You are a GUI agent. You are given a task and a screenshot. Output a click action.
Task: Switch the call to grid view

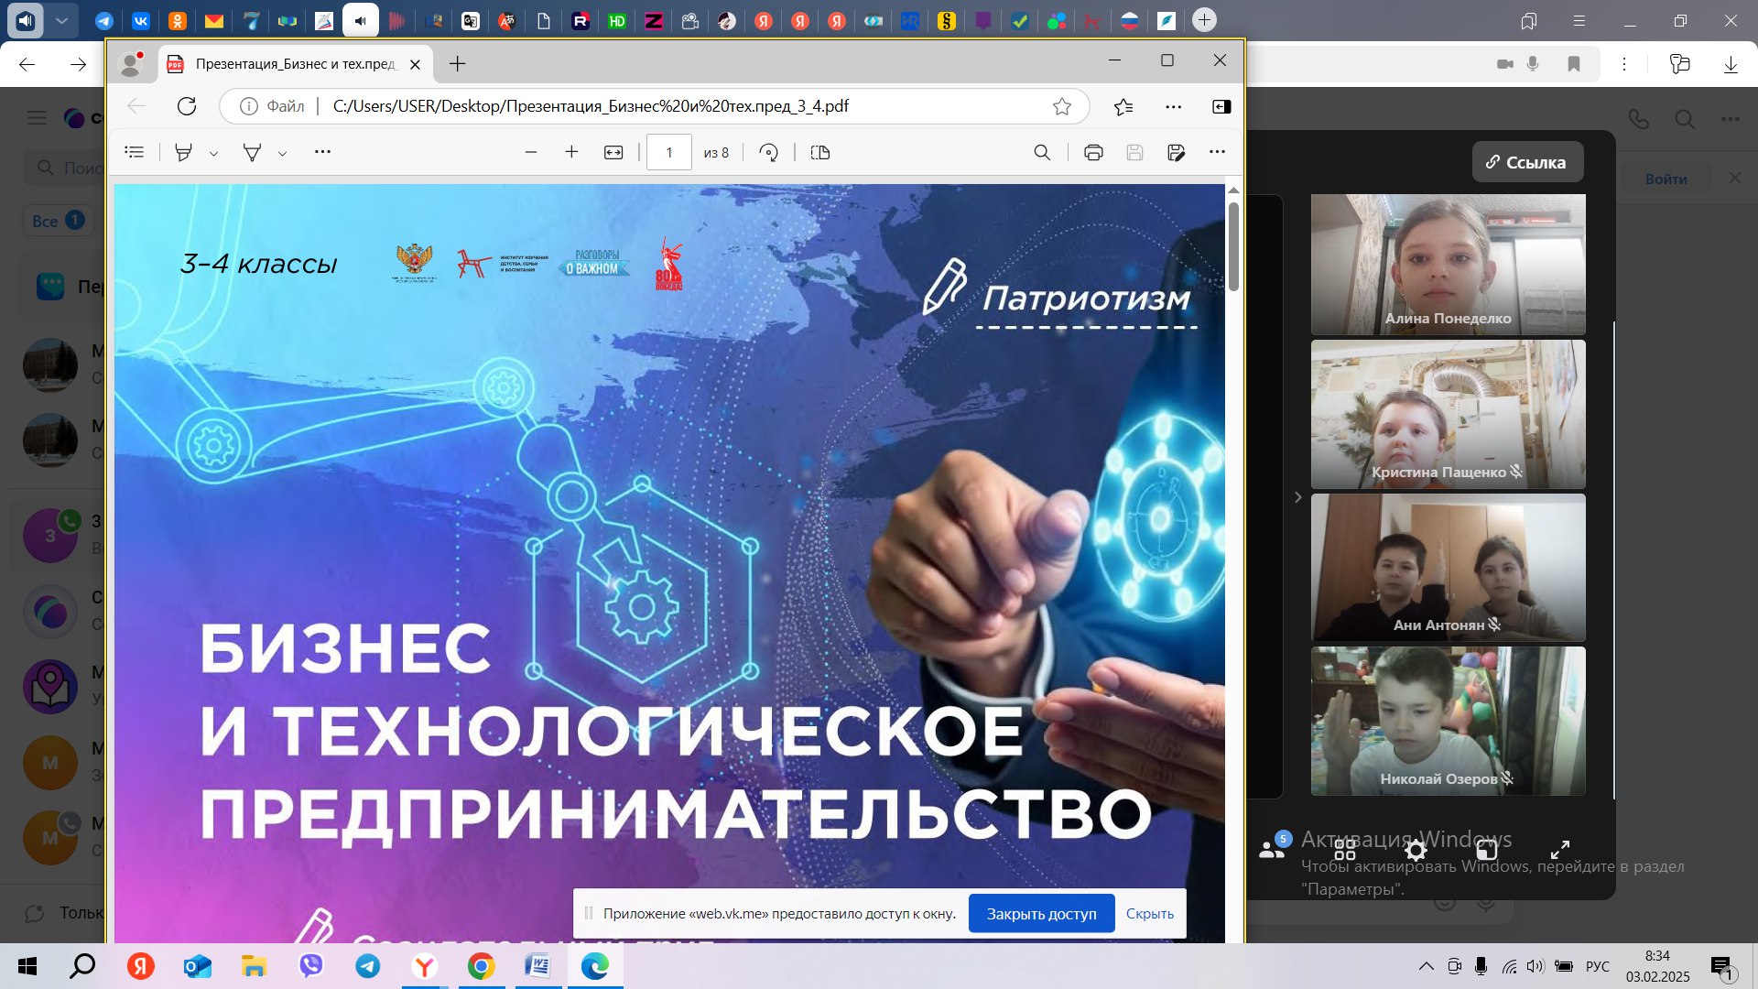tap(1344, 850)
